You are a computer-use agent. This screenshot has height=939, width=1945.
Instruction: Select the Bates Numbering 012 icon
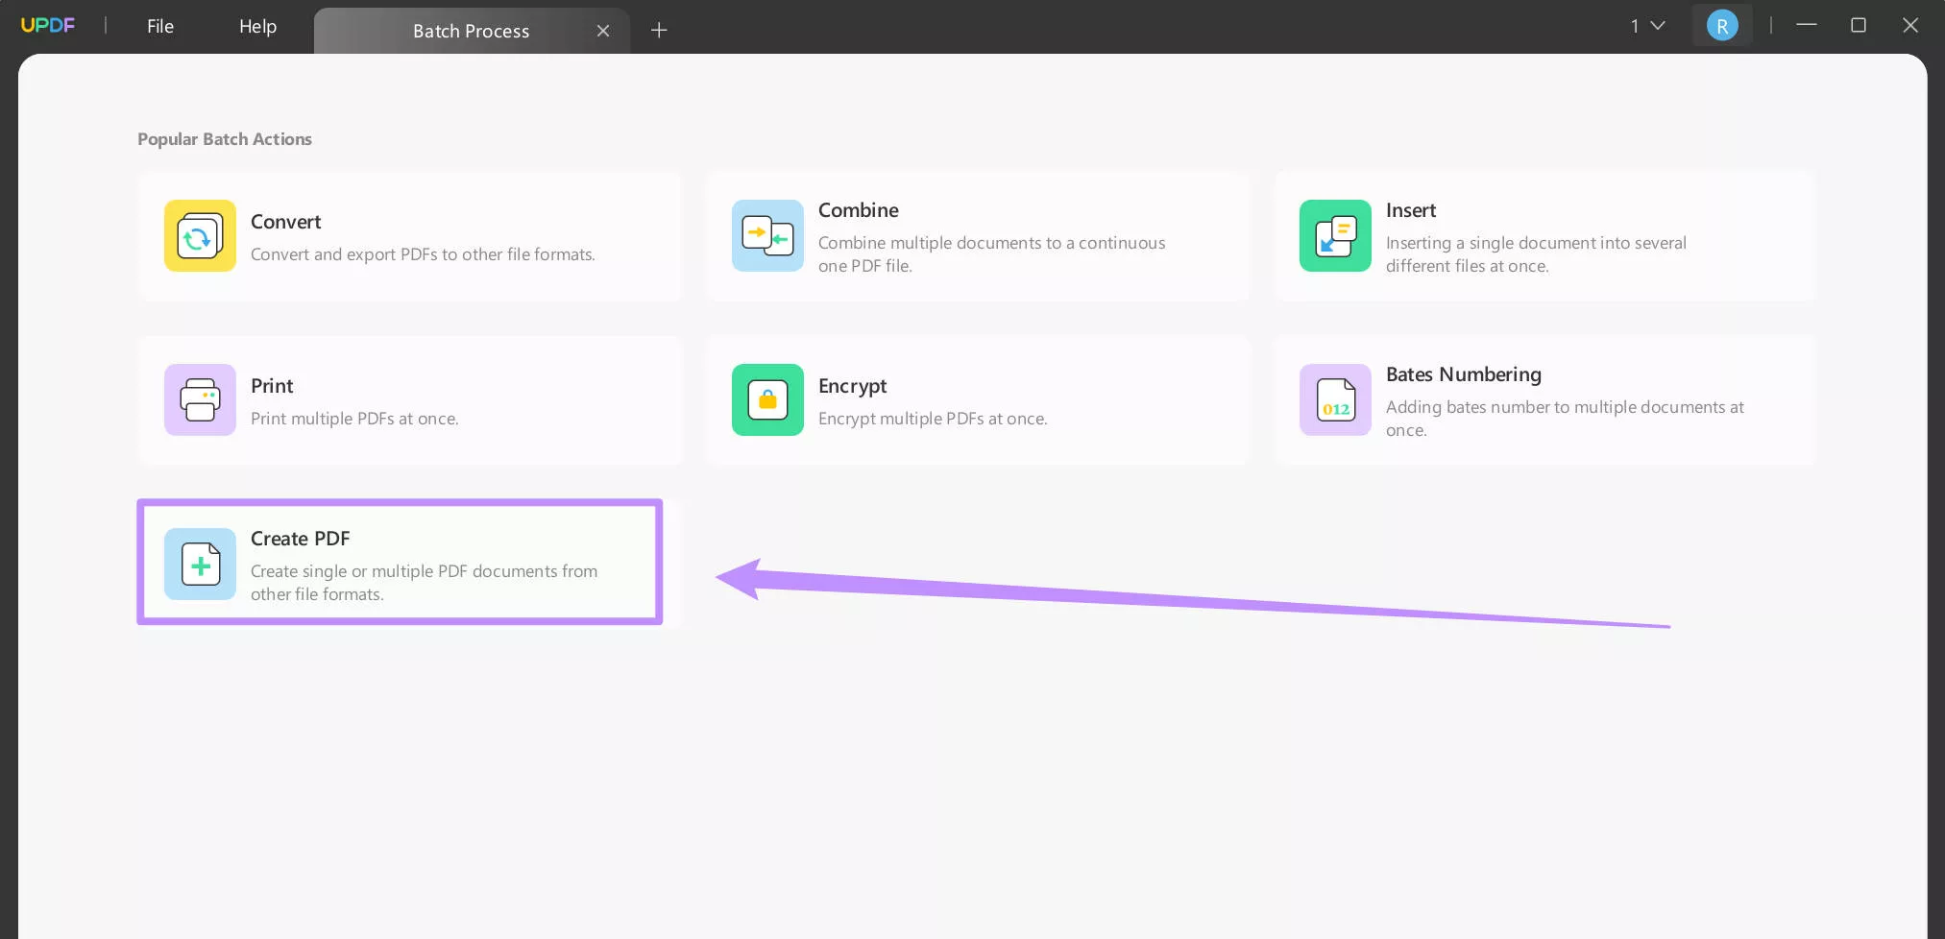[x=1334, y=400]
